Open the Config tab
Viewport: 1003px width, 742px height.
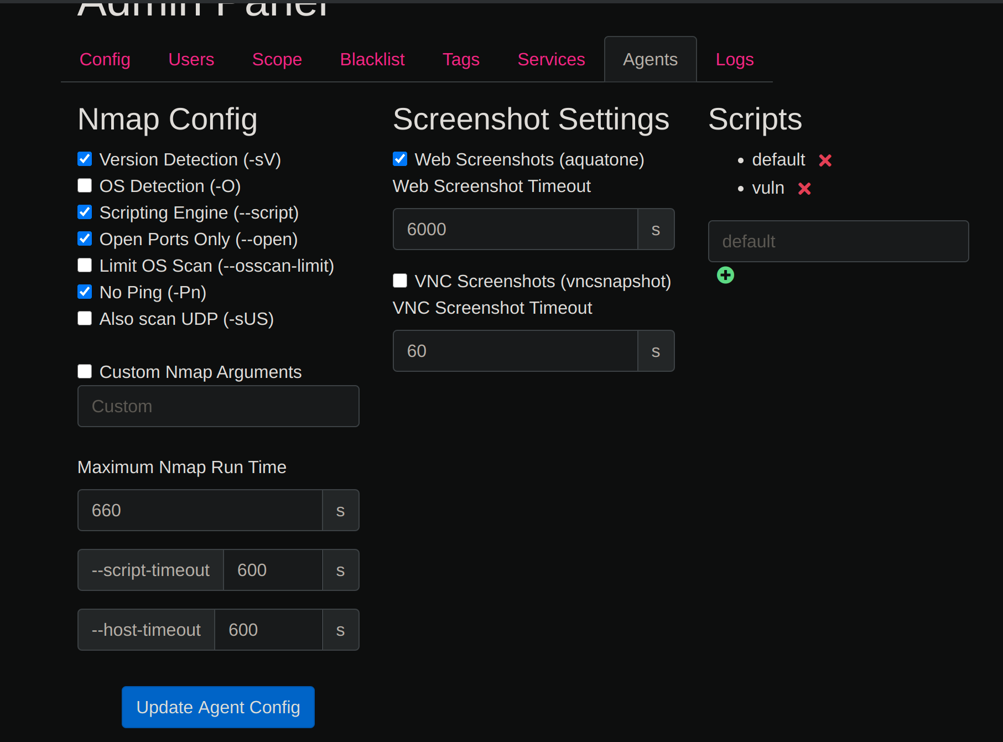(105, 59)
